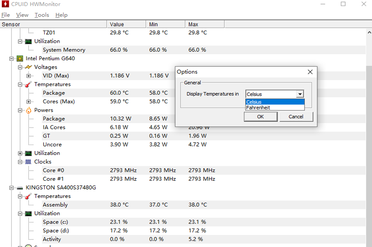Collapse KINGSTON Temperatures node

(x=20, y=196)
